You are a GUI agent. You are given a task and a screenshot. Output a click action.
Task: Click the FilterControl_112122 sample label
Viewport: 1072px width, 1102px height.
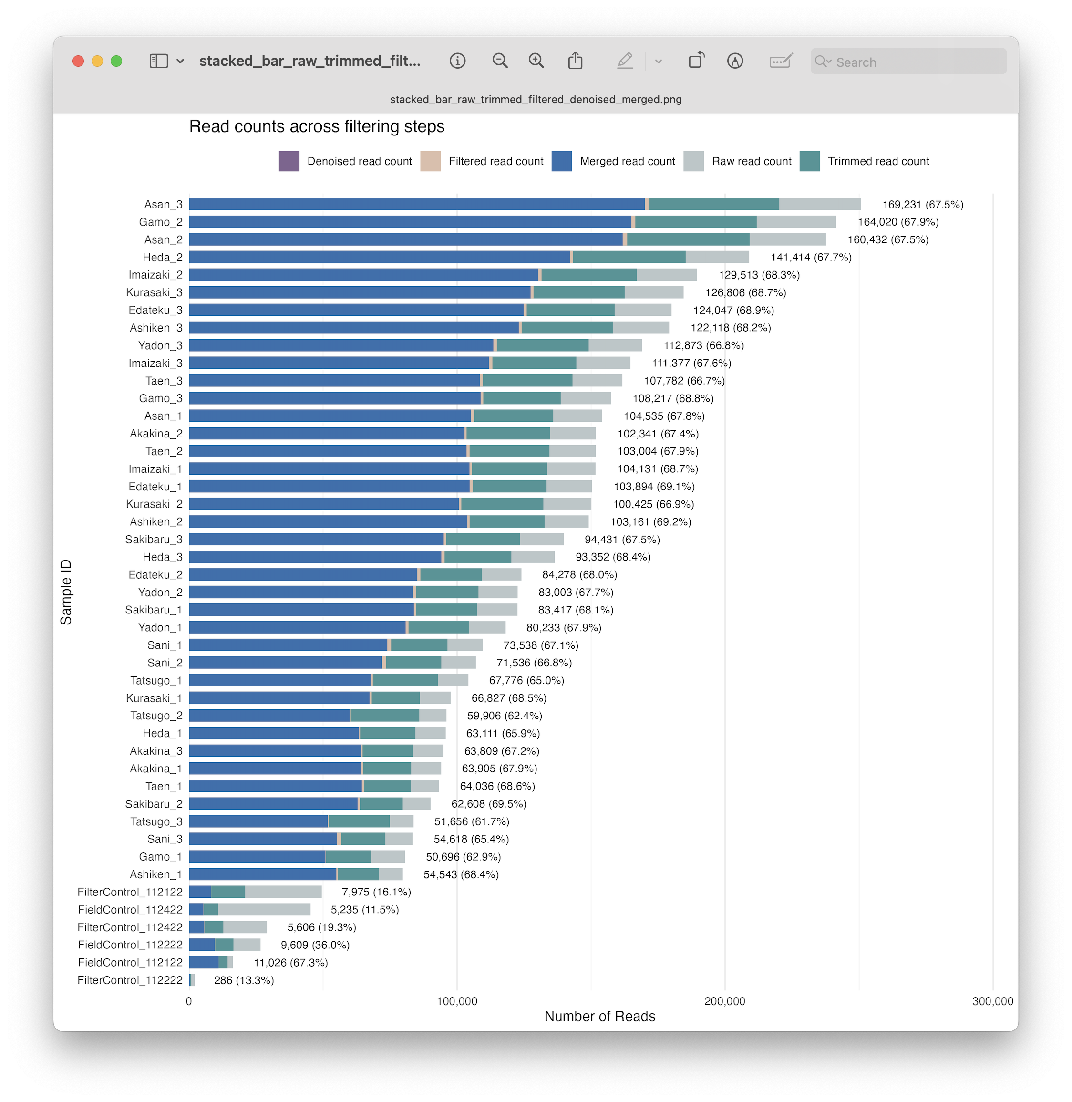[x=130, y=892]
